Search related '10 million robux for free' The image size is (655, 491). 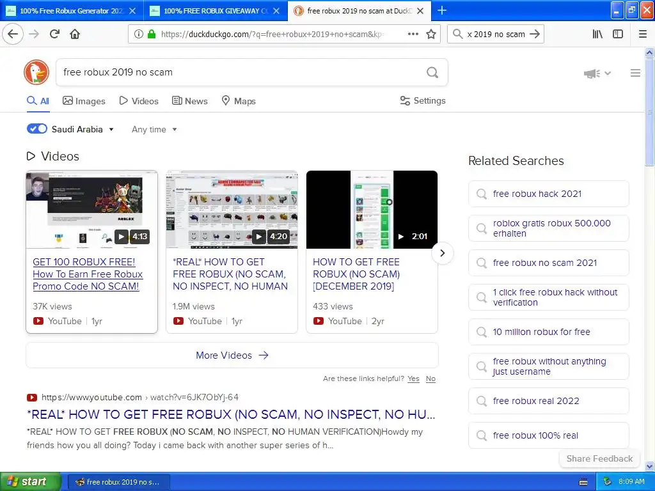tap(548, 332)
